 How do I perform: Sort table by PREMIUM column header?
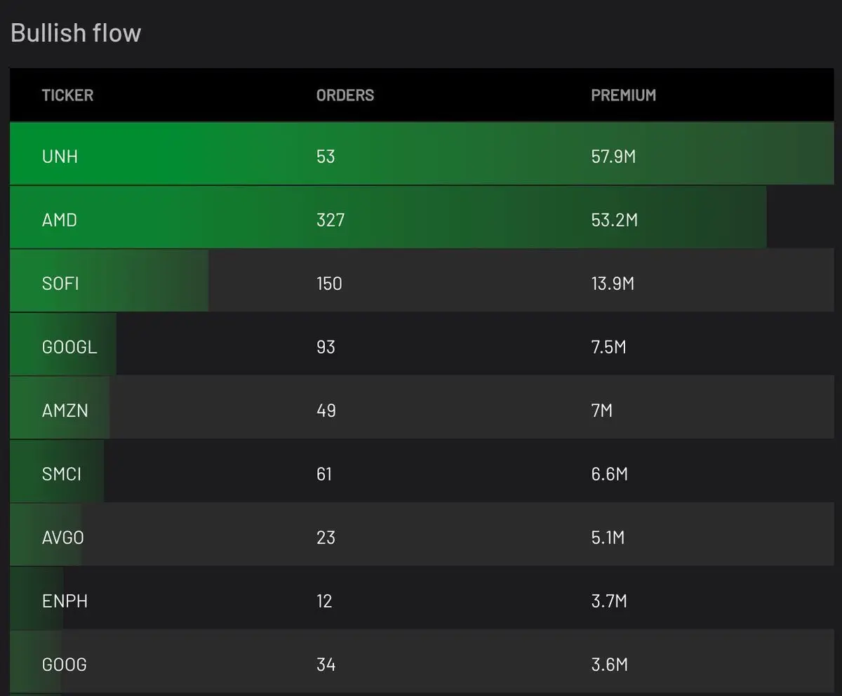click(x=624, y=95)
